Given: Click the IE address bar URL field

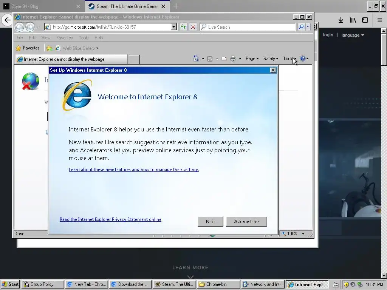Looking at the screenshot, I should [x=111, y=27].
